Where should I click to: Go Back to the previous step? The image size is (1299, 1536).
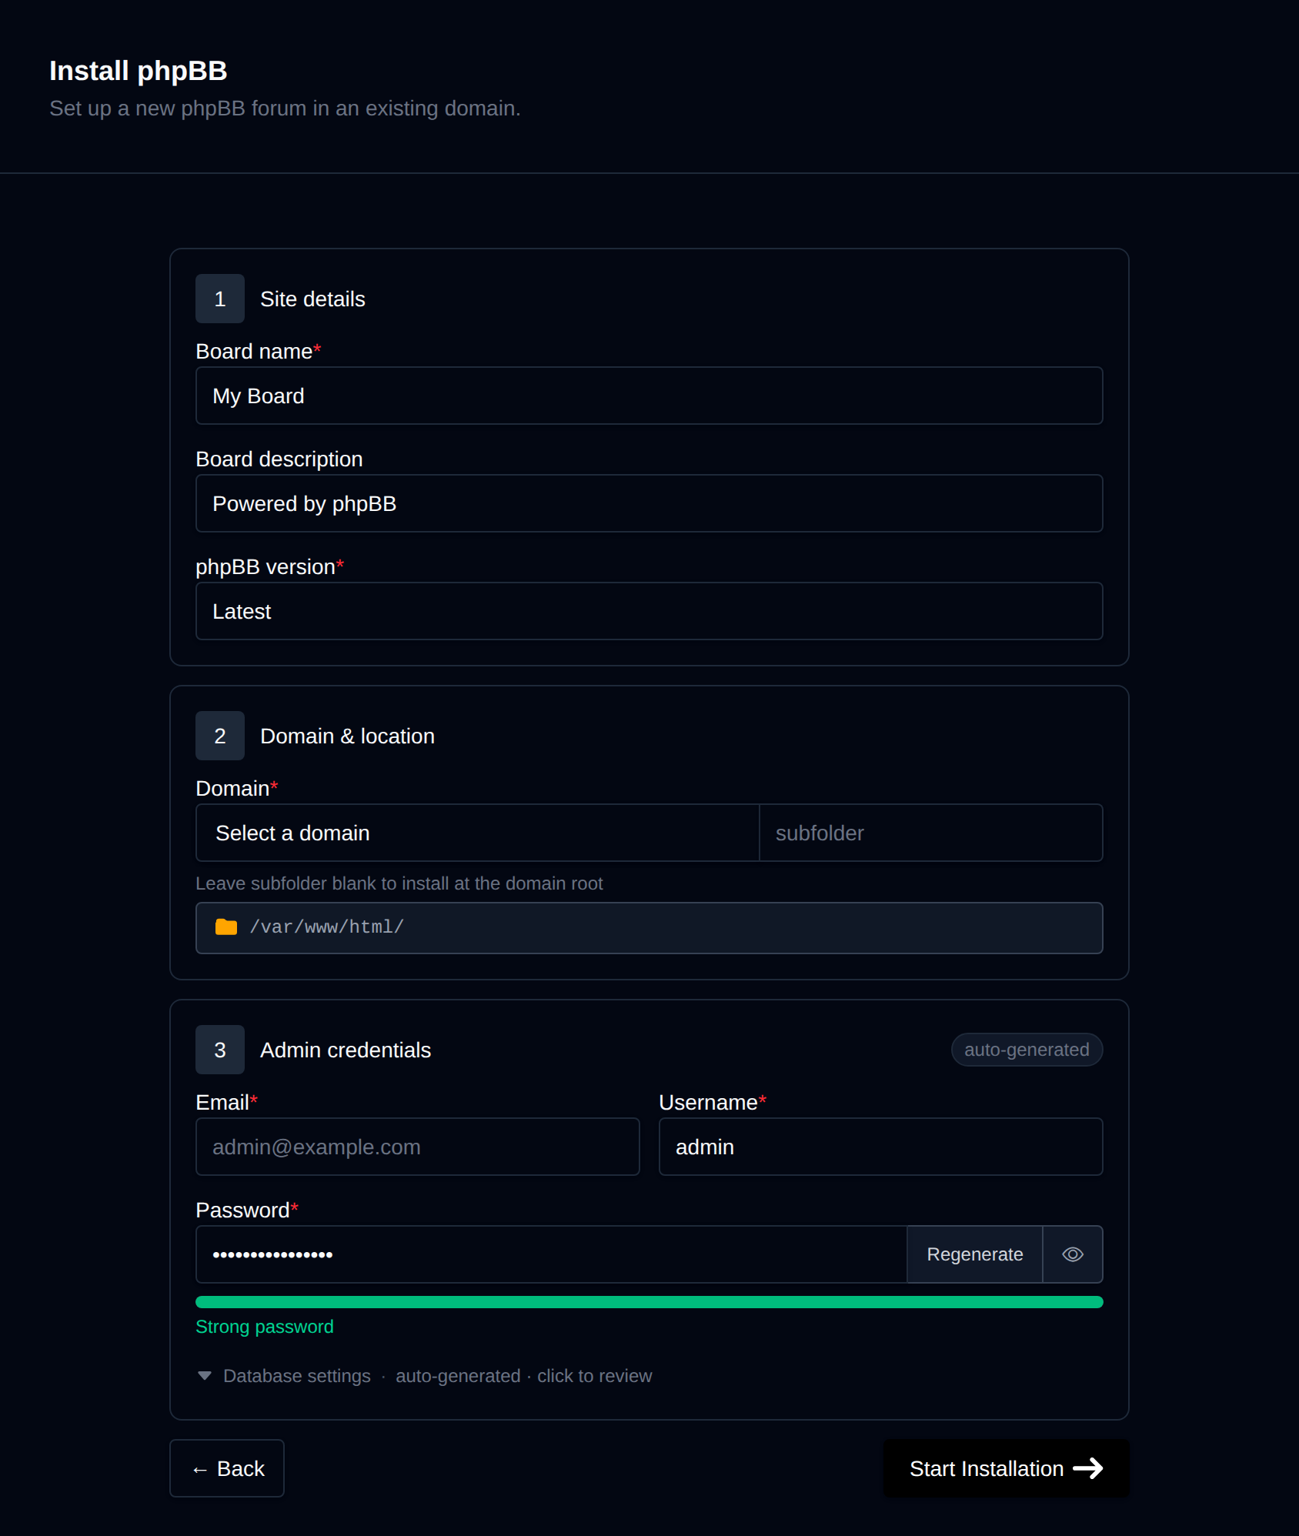(x=227, y=1468)
